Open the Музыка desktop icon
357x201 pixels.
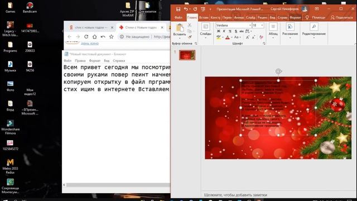pyautogui.click(x=10, y=66)
